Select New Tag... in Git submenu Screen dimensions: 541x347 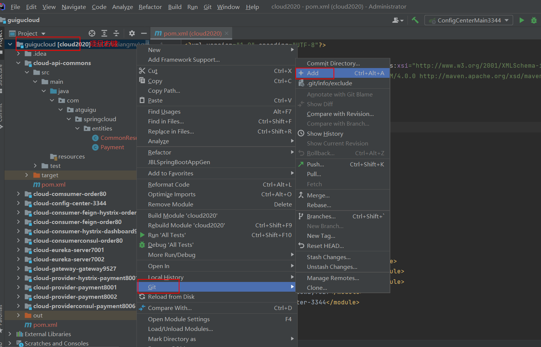point(343,236)
